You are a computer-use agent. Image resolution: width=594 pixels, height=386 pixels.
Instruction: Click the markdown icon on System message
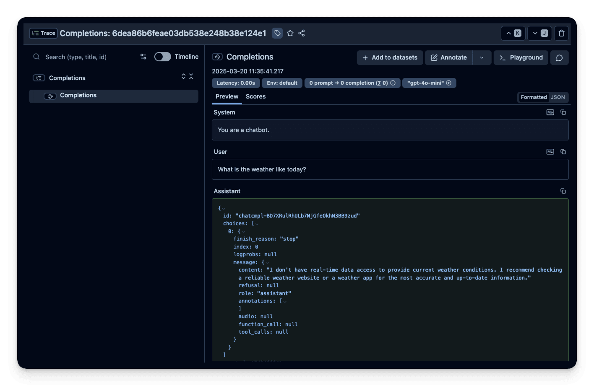pos(550,112)
